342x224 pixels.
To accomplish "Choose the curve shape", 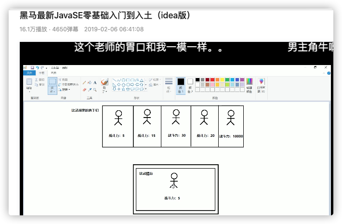I will point(119,80).
